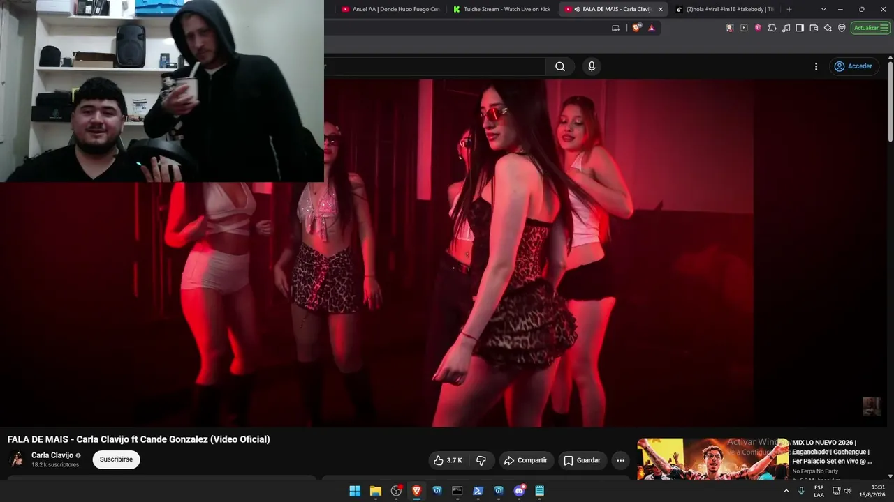Open YouTube settings three-dot menu
Image resolution: width=894 pixels, height=502 pixels.
tap(816, 66)
